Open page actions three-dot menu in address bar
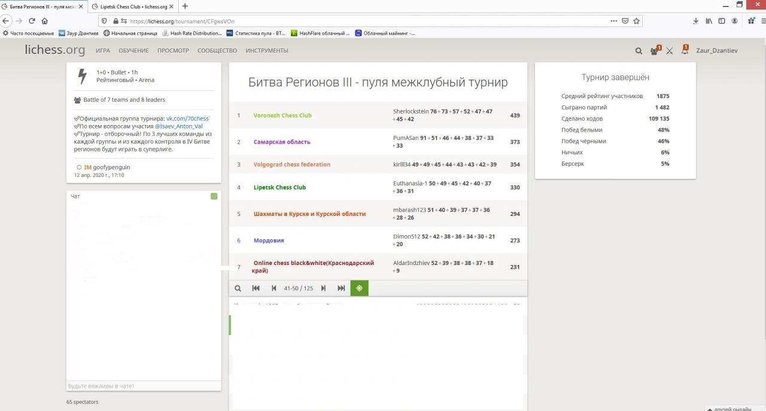 pos(613,21)
